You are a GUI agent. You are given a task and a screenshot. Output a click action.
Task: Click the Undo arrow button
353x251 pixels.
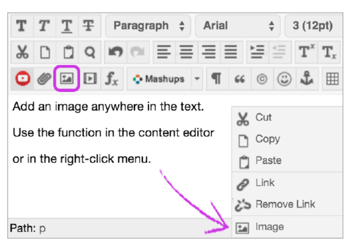pos(115,52)
